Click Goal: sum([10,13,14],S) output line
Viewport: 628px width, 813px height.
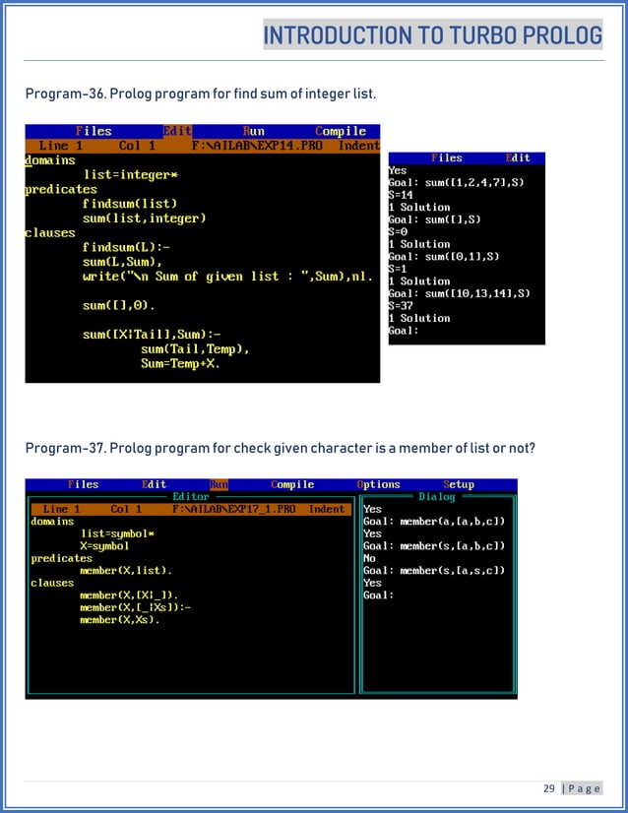tap(460, 293)
